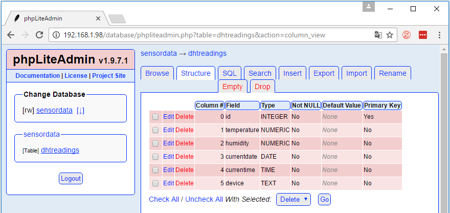Go to the Search tab
The height and width of the screenshot is (213, 450).
[x=260, y=73]
